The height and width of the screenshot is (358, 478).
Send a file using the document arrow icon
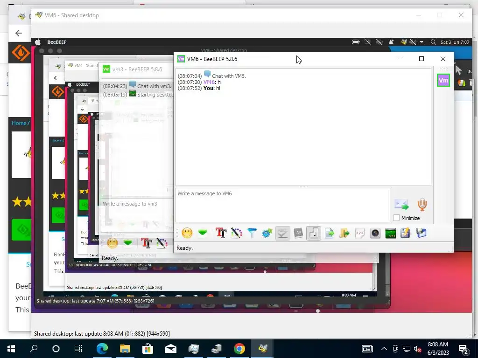[x=329, y=233]
